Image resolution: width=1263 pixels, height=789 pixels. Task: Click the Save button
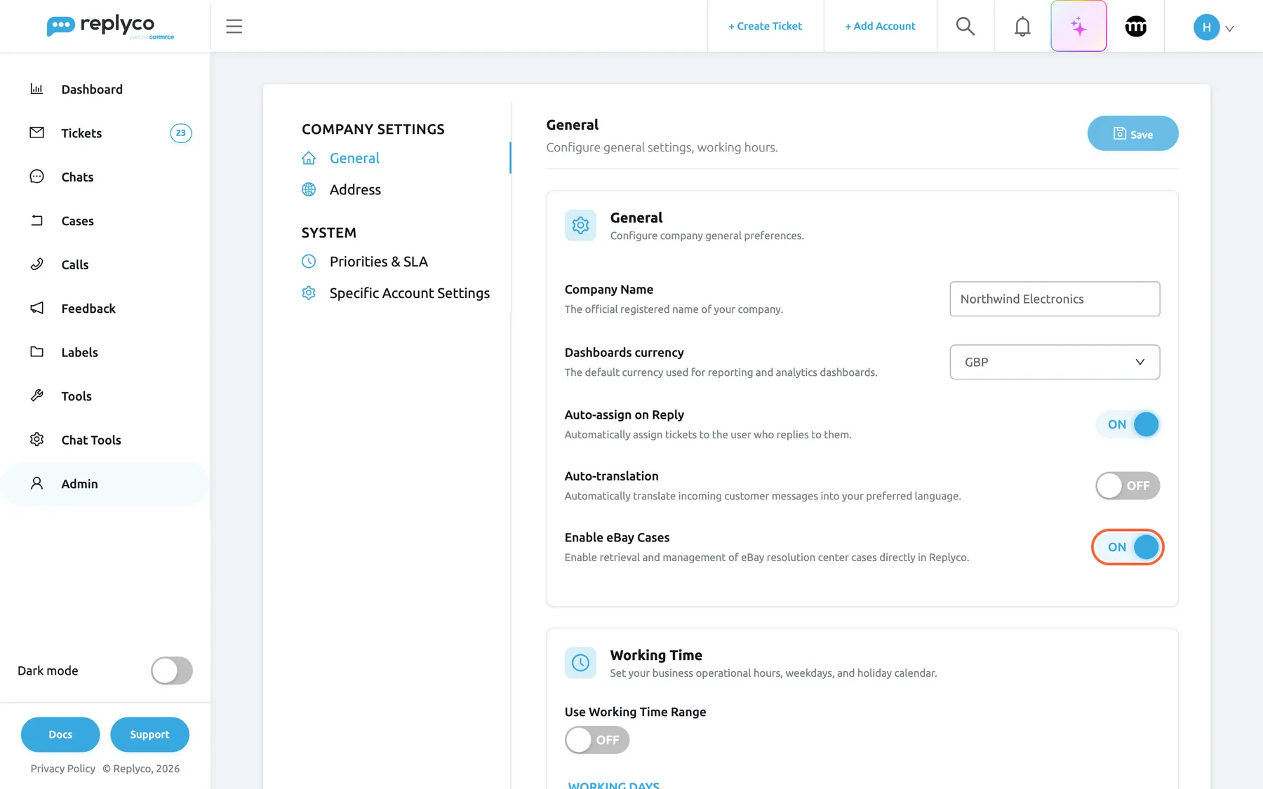click(x=1132, y=133)
